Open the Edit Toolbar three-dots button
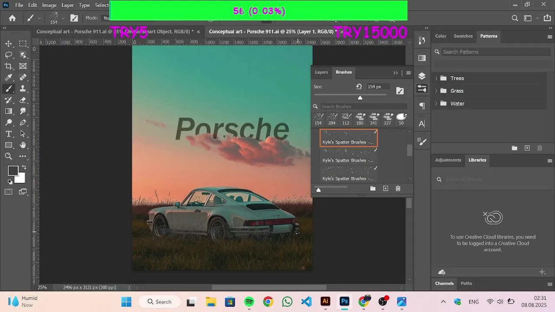Image resolution: width=555 pixels, height=312 pixels. pyautogui.click(x=23, y=156)
